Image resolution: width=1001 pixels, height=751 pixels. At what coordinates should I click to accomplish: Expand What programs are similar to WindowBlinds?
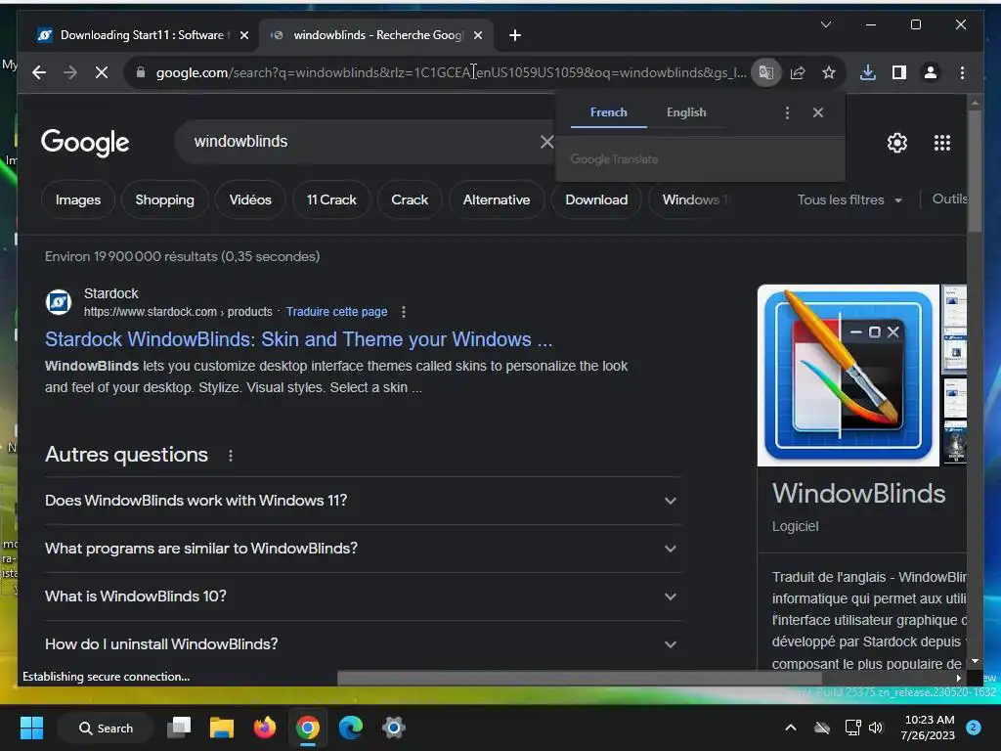point(363,549)
